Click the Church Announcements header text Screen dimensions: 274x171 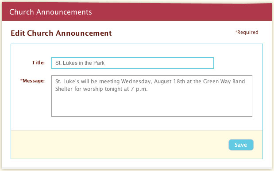pos(50,12)
